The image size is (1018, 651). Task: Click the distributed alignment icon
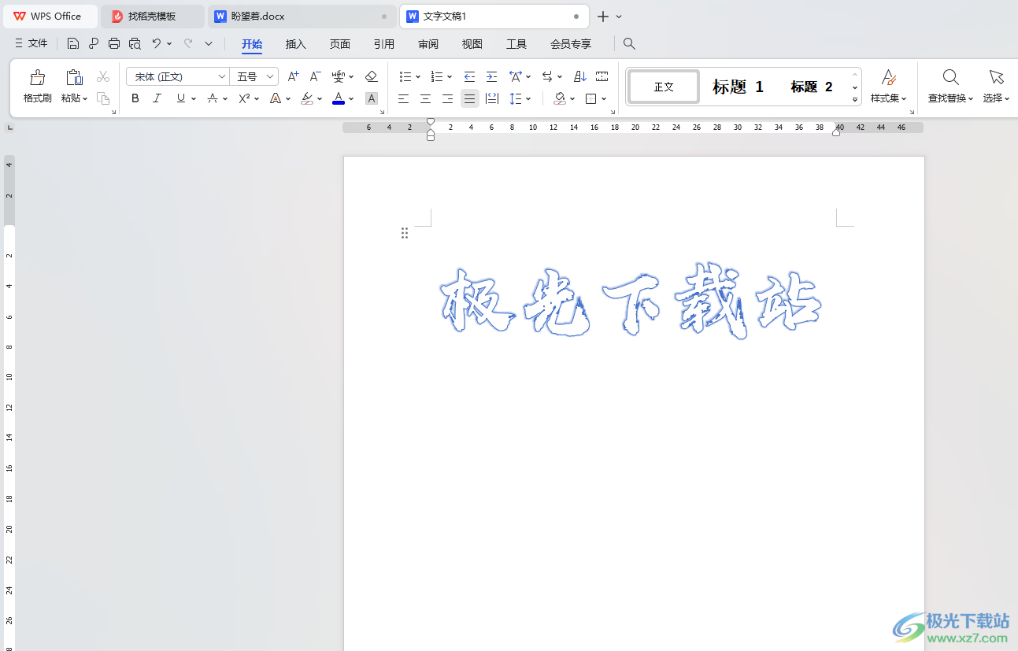[492, 98]
